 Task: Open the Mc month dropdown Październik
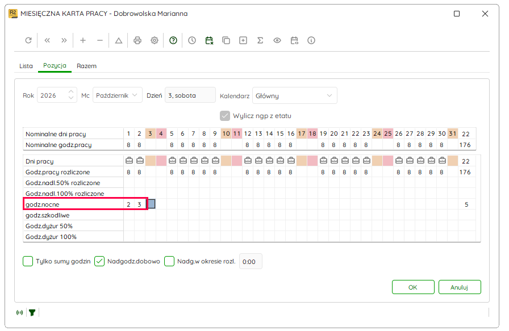(x=118, y=95)
